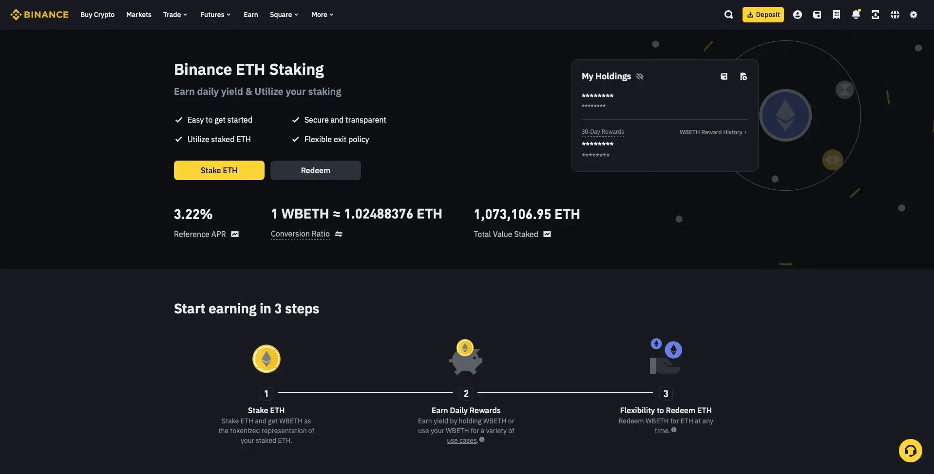This screenshot has height=474, width=934.
Task: Click the Conversion Ratio label
Action: click(x=300, y=234)
